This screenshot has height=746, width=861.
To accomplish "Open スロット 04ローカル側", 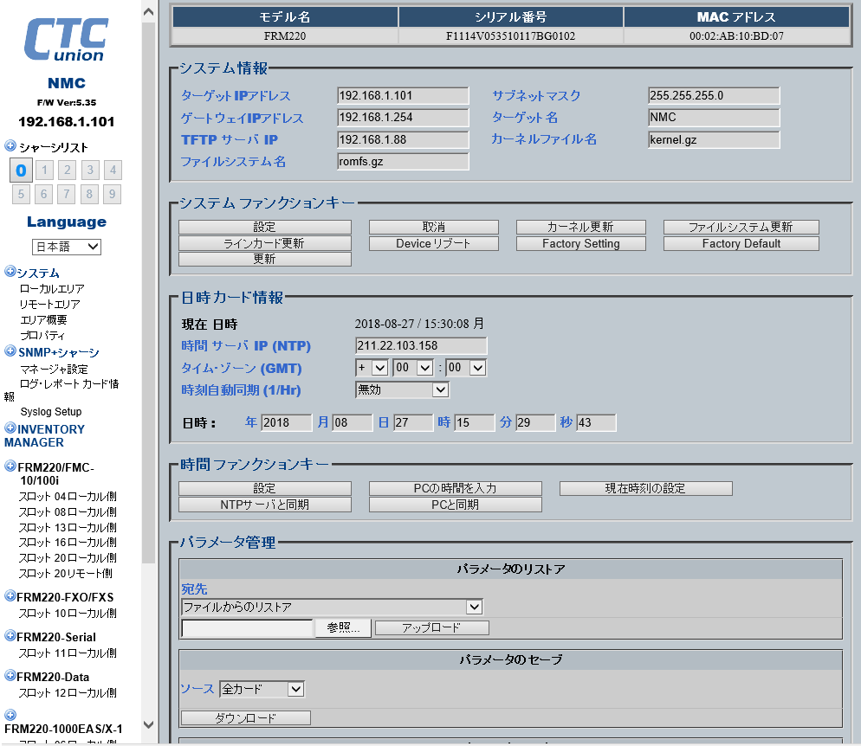I will (x=68, y=497).
